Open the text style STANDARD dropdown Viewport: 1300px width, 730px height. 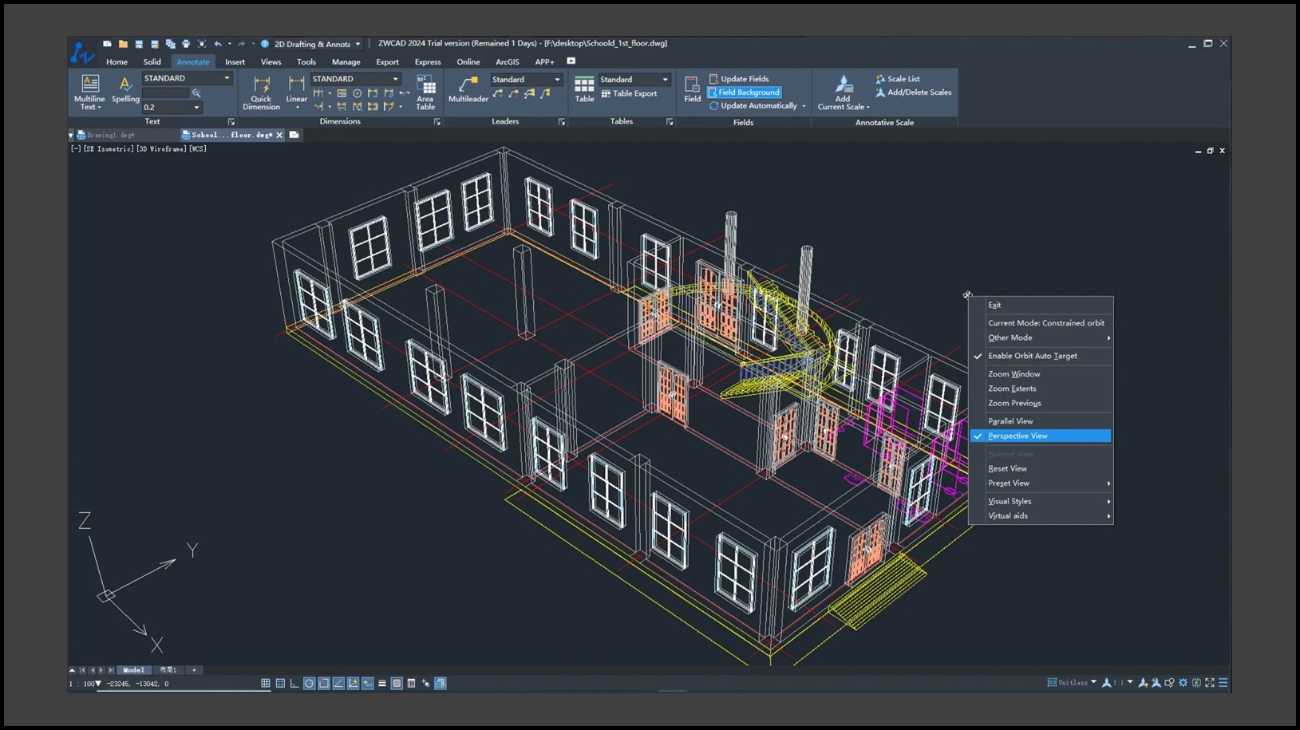[227, 78]
